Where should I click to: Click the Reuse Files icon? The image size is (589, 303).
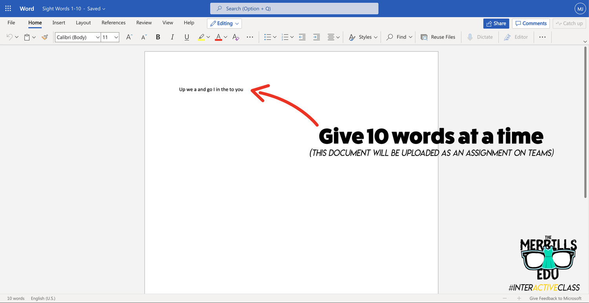424,37
